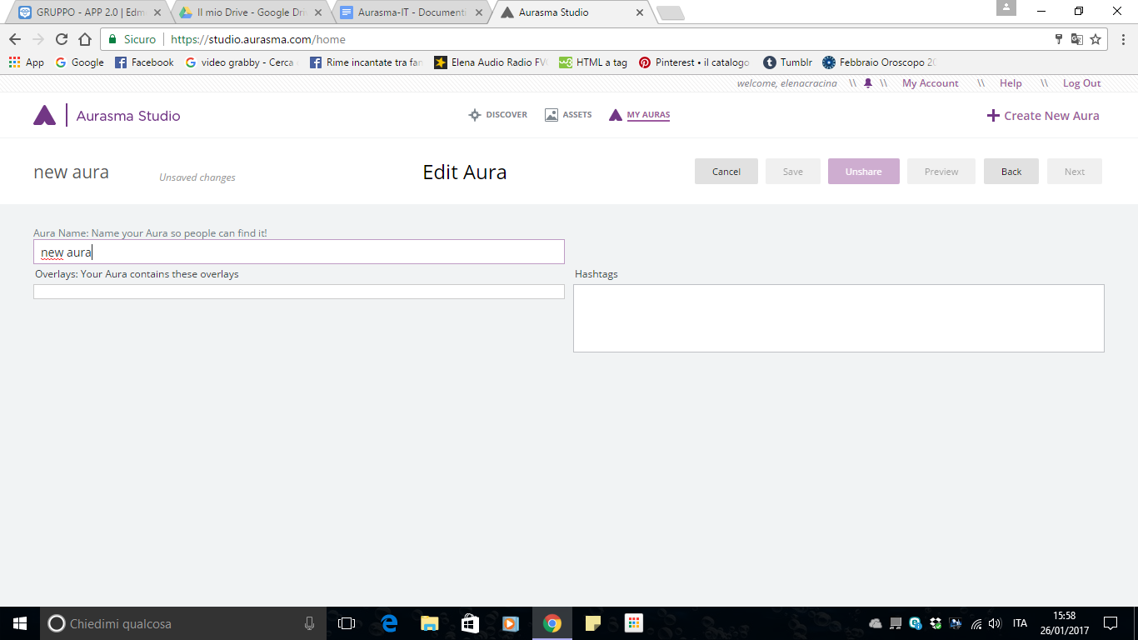Open the Pinterest bookmark

click(694, 62)
